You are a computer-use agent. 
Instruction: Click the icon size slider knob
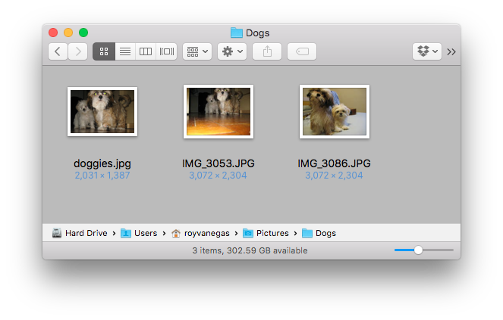[418, 250]
